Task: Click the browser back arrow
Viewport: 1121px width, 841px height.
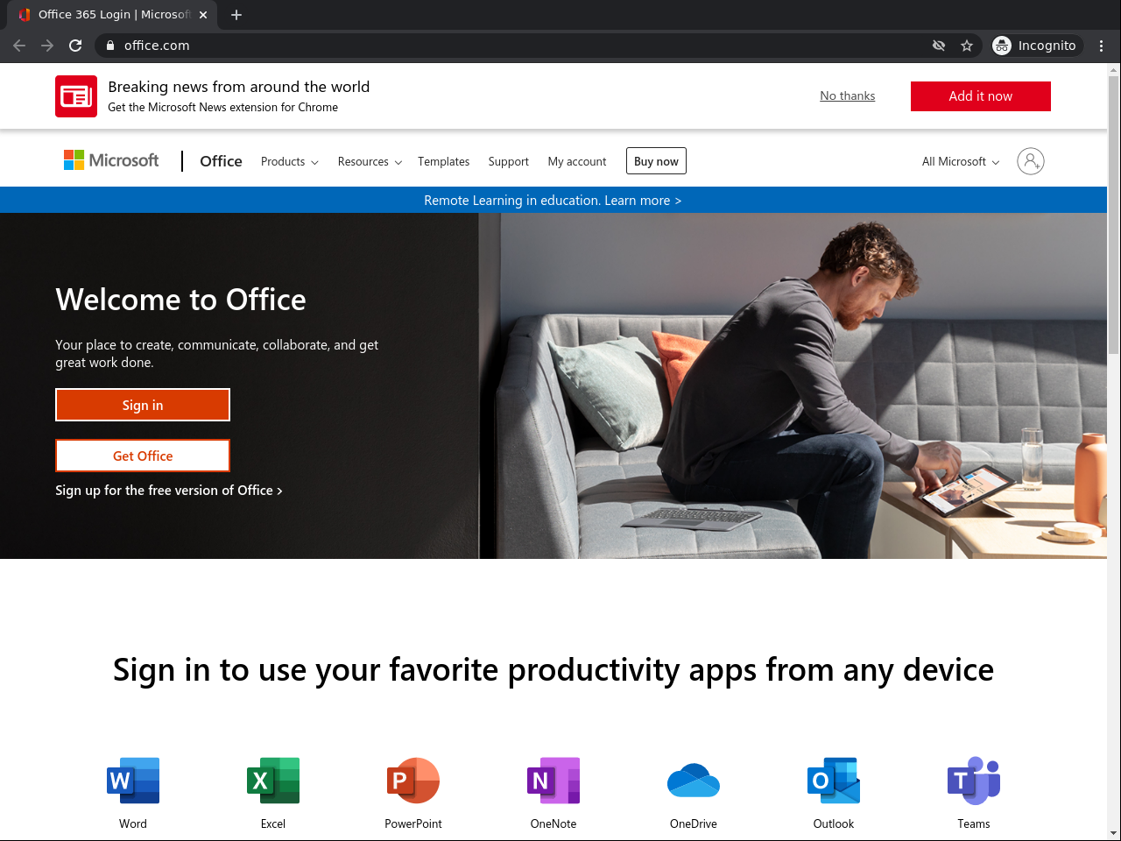Action: coord(19,46)
